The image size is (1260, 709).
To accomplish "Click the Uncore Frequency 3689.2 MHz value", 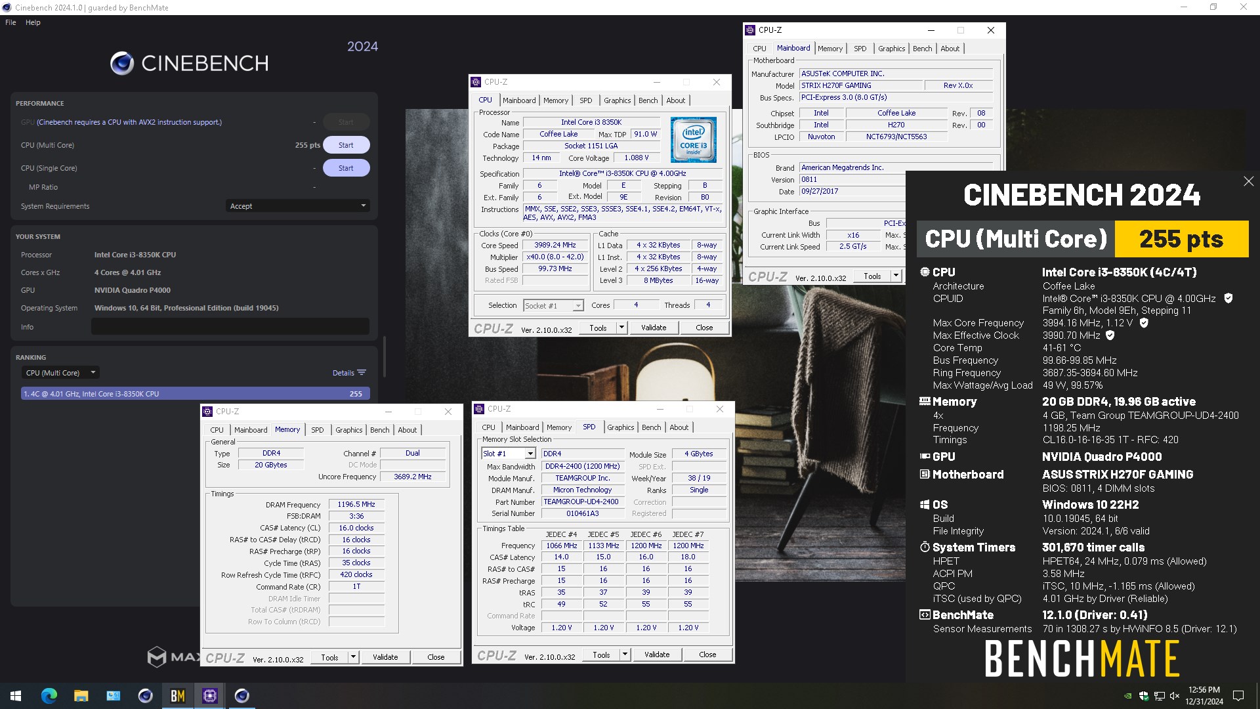I will [x=413, y=477].
